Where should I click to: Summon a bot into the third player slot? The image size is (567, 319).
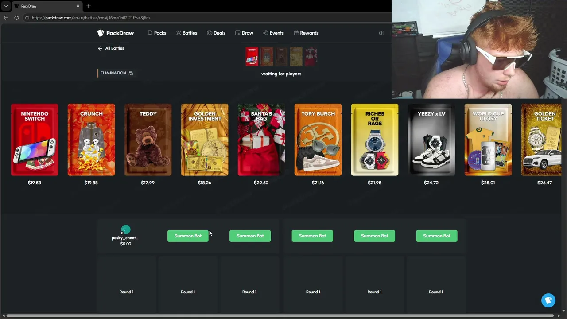click(x=250, y=236)
